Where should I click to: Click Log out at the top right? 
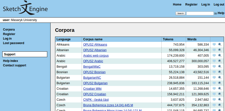tap(219, 5)
